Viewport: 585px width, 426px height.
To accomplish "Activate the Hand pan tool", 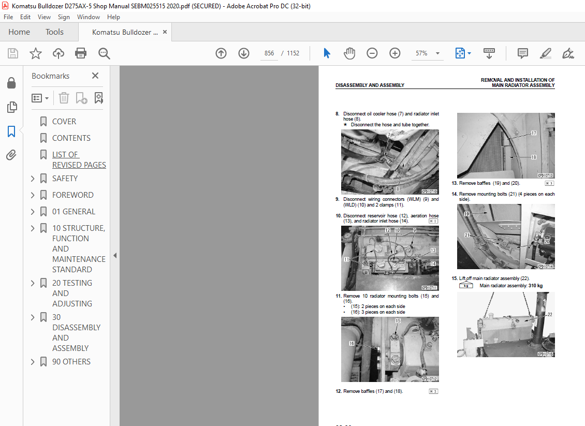I will click(x=349, y=53).
